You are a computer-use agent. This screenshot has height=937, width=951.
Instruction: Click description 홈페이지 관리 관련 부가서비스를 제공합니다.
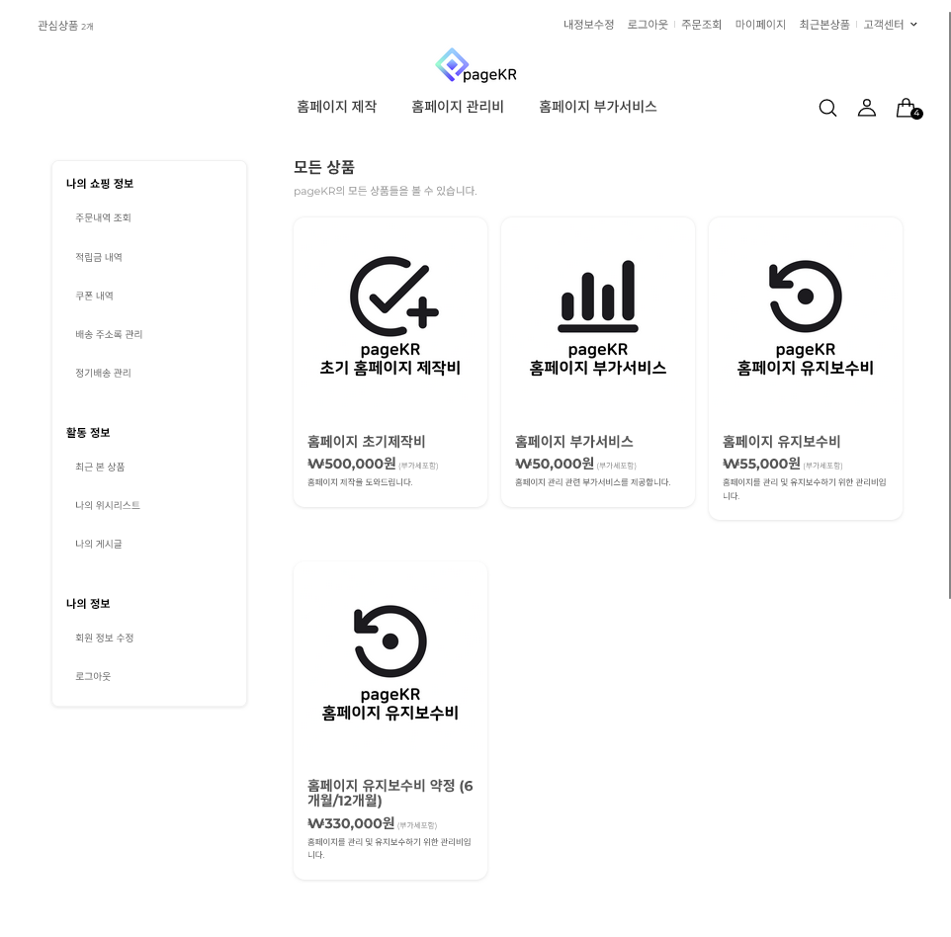coord(592,482)
